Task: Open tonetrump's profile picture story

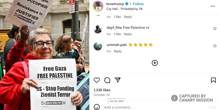Action: [98, 6]
